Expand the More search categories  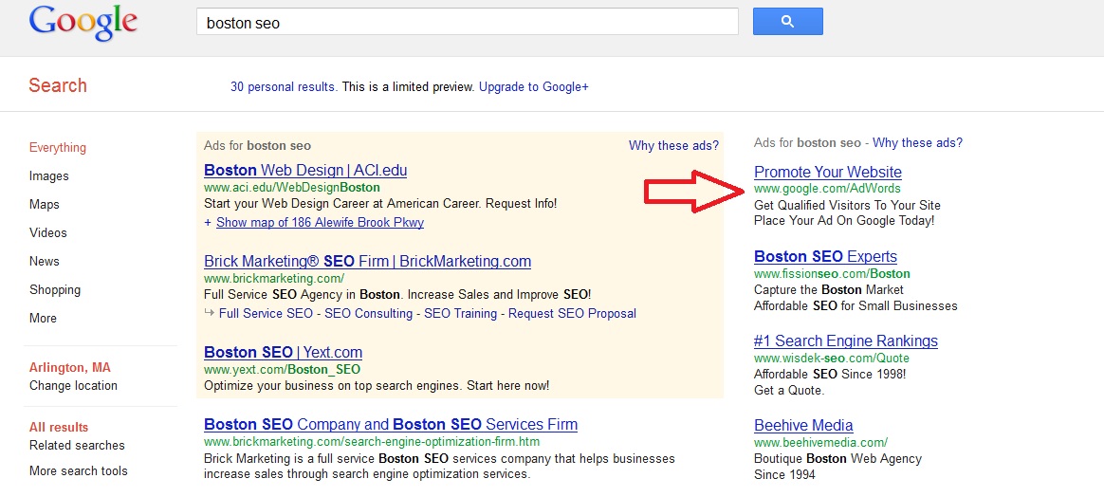click(x=43, y=318)
